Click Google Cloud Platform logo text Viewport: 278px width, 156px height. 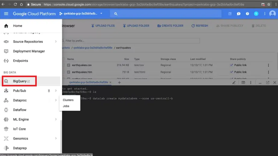[34, 13]
